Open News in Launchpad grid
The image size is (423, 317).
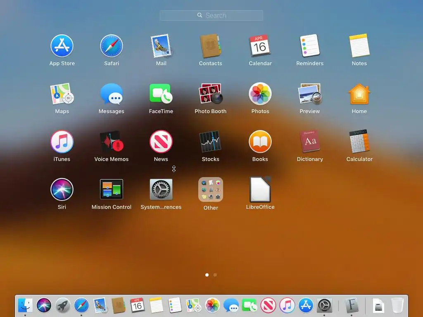coord(161,142)
